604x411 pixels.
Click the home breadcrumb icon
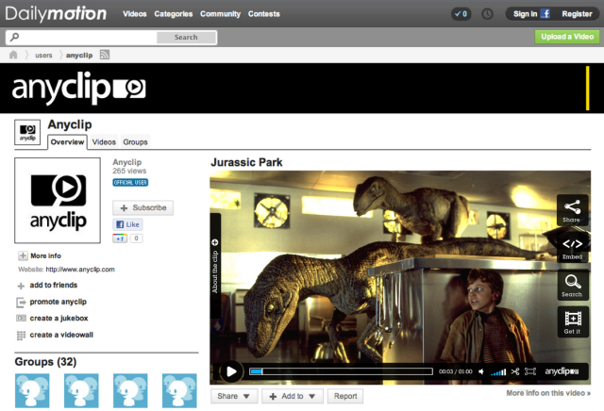pos(13,55)
